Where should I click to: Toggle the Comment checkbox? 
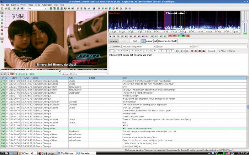tap(110, 46)
